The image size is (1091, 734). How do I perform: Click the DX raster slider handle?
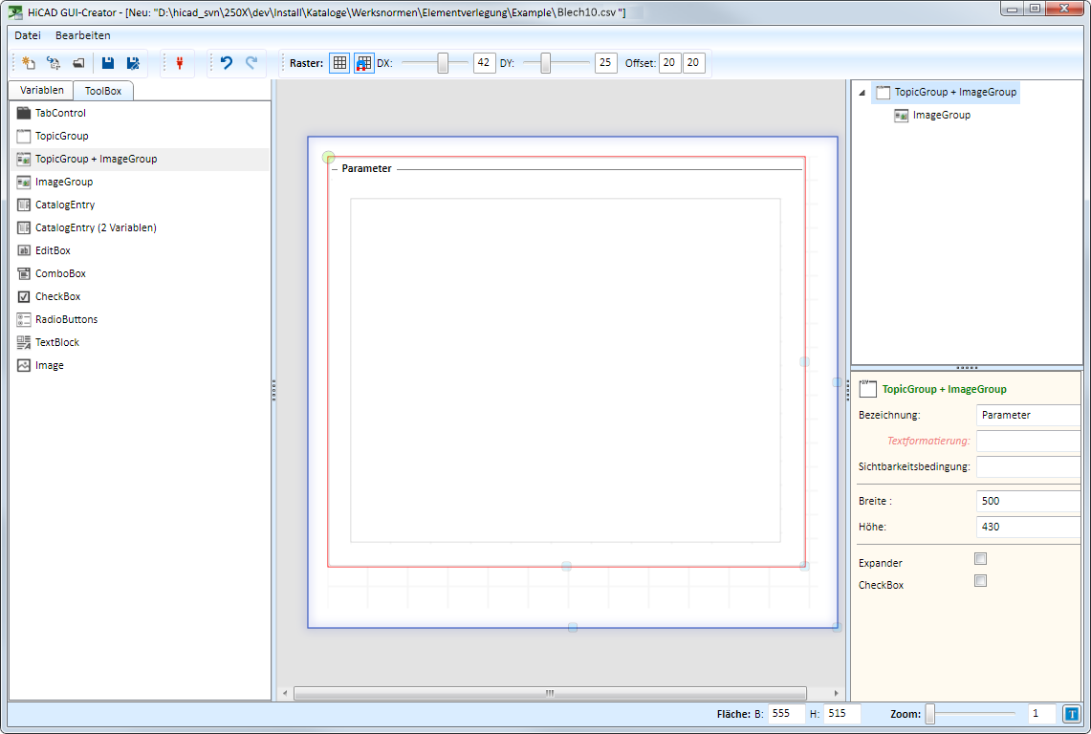[x=443, y=63]
